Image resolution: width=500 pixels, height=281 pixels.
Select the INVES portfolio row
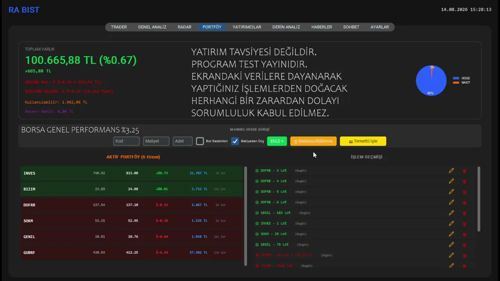click(132, 173)
